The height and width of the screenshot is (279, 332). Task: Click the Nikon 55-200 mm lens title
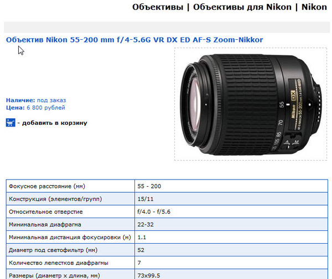point(134,40)
